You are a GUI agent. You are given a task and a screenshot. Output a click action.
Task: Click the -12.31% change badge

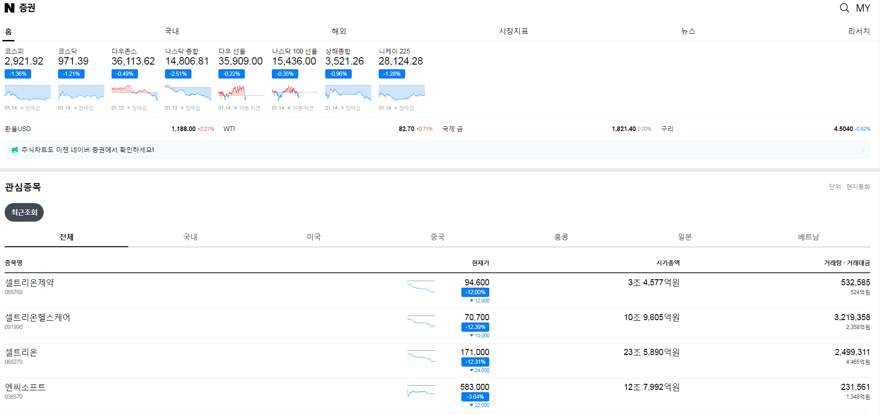(475, 362)
